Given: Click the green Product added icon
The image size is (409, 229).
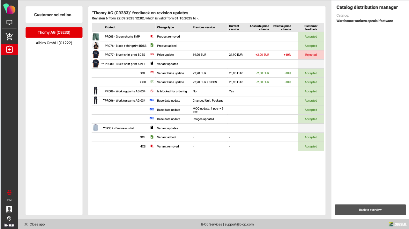Looking at the screenshot, I should click(x=152, y=46).
